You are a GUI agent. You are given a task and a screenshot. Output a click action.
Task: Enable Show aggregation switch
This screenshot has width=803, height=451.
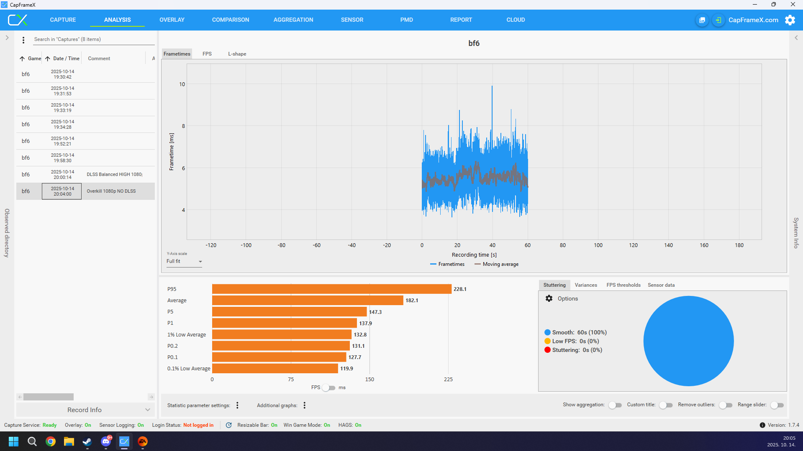click(x=615, y=405)
